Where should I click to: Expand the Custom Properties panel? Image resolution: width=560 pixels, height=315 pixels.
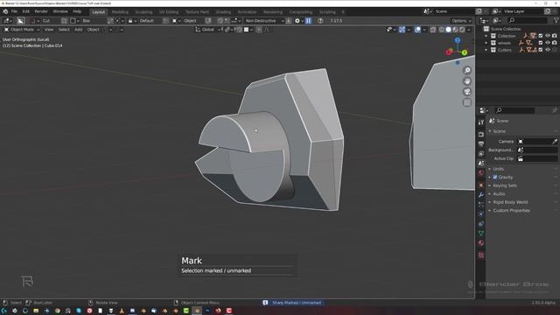coord(511,211)
